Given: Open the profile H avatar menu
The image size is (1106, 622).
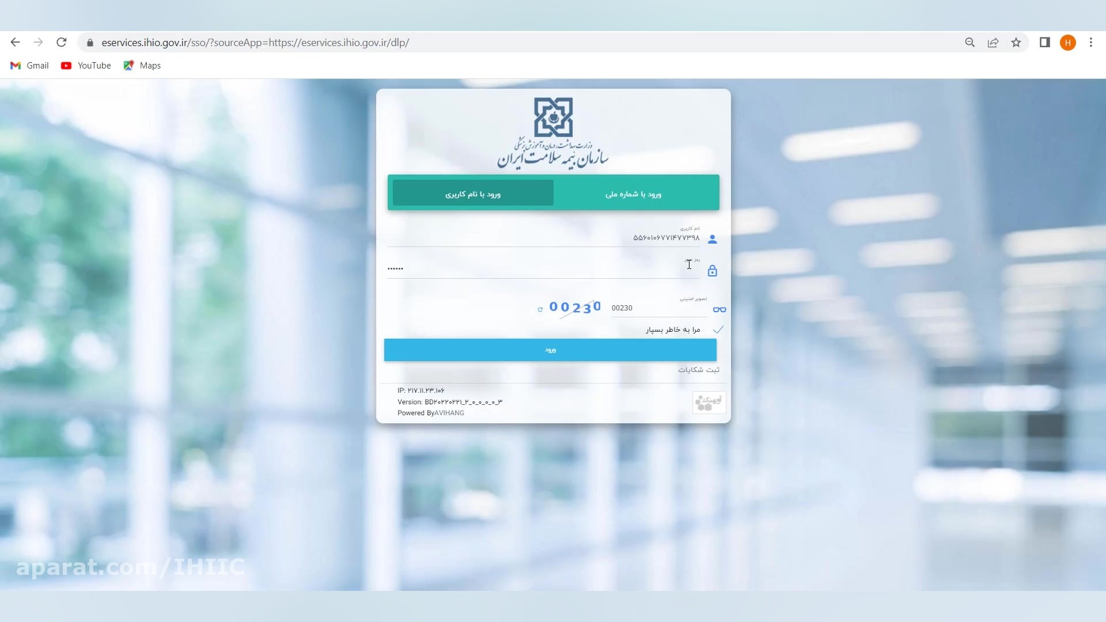Looking at the screenshot, I should pyautogui.click(x=1067, y=43).
